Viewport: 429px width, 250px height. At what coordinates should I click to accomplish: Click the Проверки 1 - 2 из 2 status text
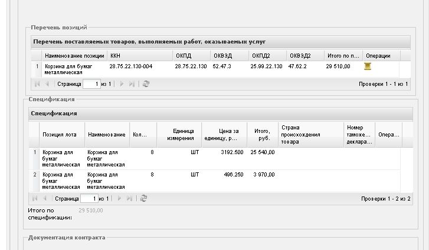click(x=386, y=199)
